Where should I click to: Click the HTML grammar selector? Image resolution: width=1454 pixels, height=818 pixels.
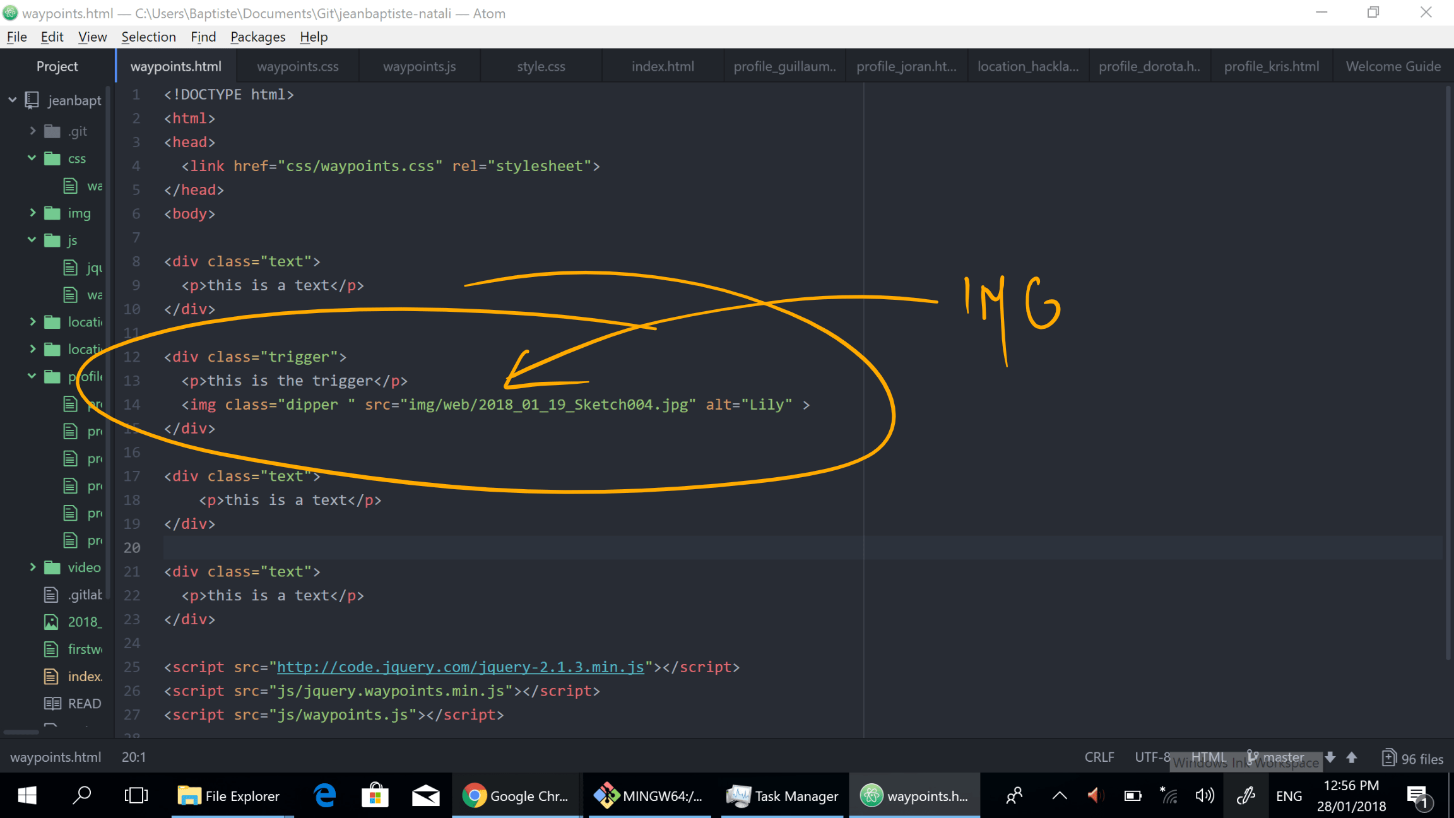point(1208,757)
